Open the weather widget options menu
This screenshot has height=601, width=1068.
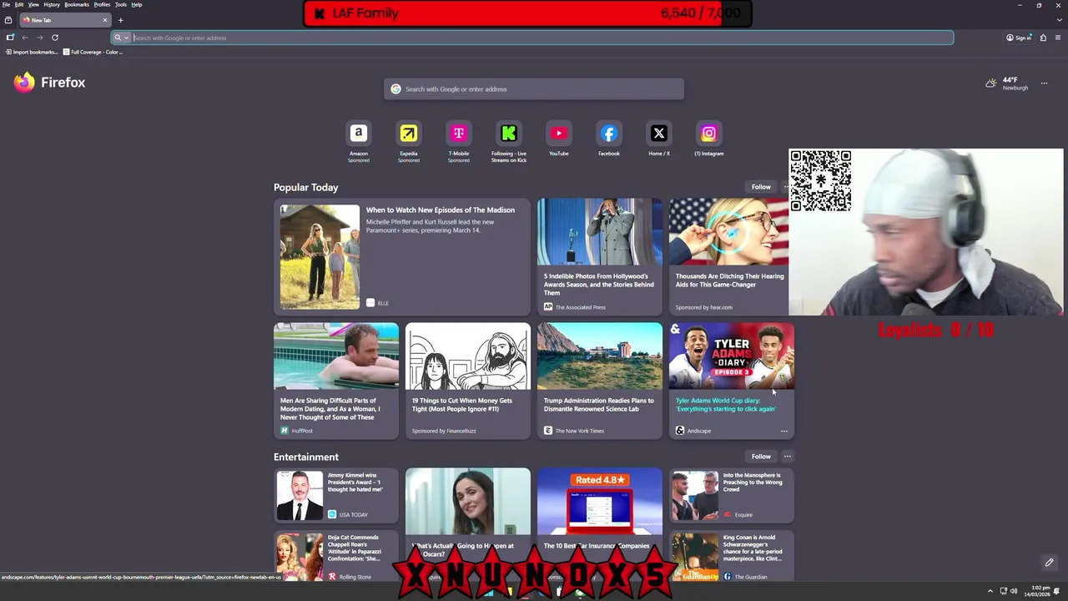(1044, 83)
